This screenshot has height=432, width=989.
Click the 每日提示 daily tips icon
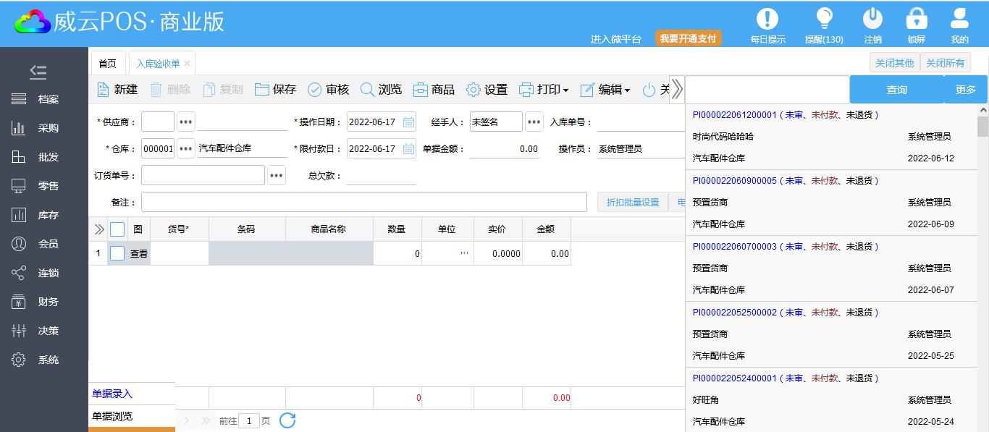(767, 20)
